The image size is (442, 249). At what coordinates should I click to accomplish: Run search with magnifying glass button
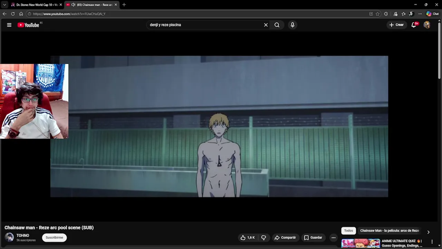coord(277,25)
